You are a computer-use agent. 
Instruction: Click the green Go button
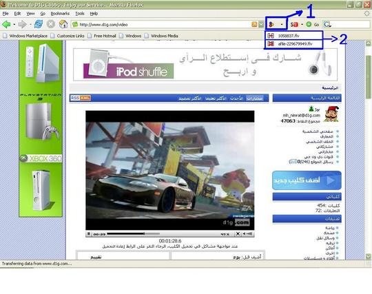point(312,24)
